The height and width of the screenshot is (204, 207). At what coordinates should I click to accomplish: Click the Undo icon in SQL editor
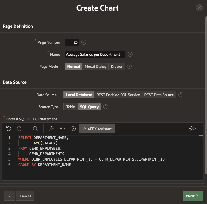coord(8,129)
